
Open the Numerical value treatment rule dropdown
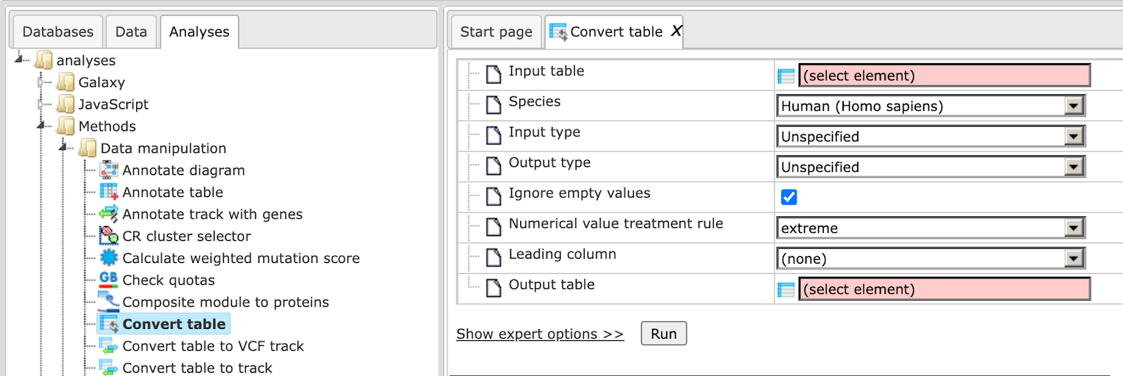(x=931, y=228)
